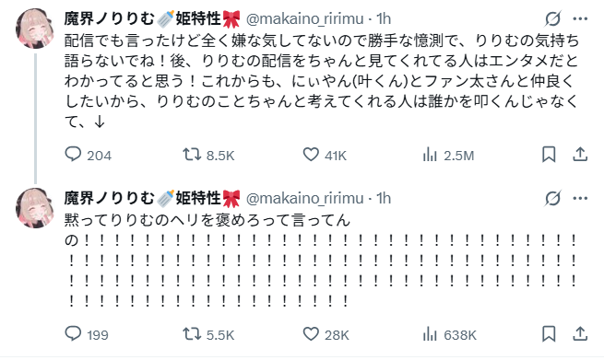
Task: Open 魔界ノりりむ display name on second tweet
Action: tap(110, 198)
